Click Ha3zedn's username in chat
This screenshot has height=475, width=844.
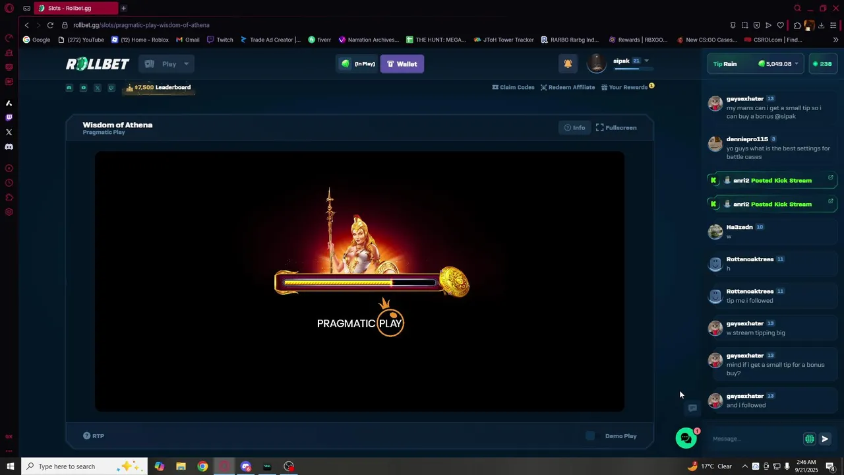click(739, 227)
